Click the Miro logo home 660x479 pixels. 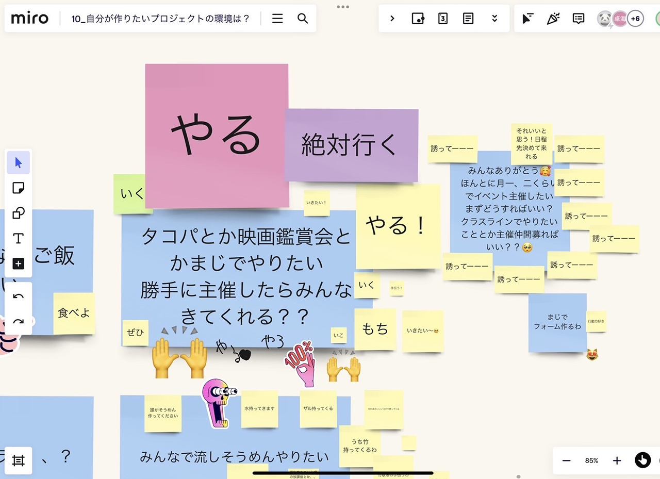click(30, 19)
